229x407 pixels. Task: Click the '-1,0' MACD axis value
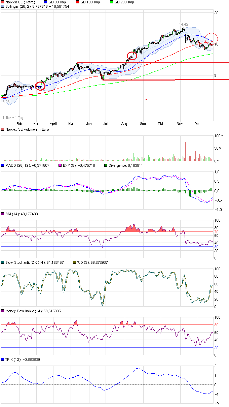pyautogui.click(x=218, y=210)
